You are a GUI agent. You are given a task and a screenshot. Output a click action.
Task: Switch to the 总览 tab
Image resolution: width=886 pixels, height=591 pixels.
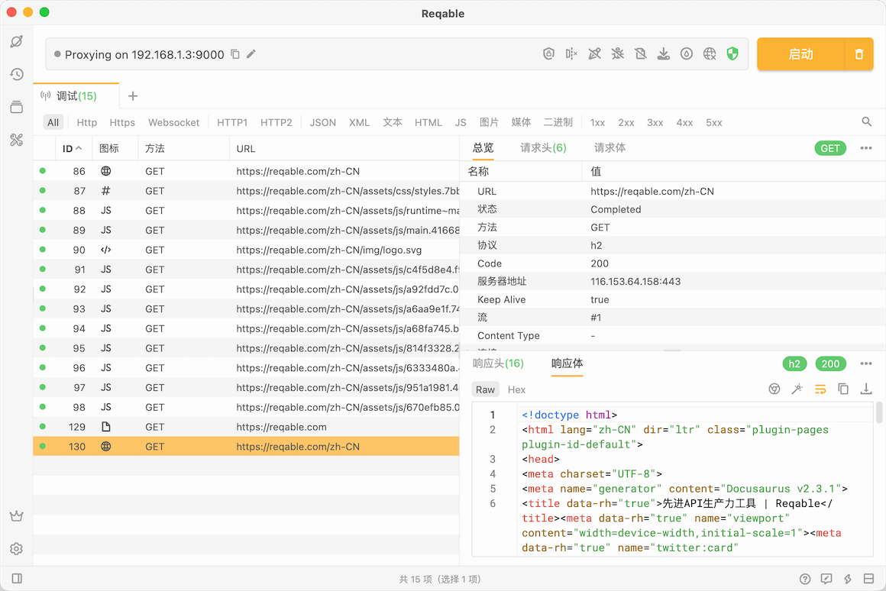483,148
